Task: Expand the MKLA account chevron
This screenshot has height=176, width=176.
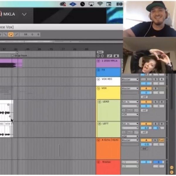Action: coord(24,14)
